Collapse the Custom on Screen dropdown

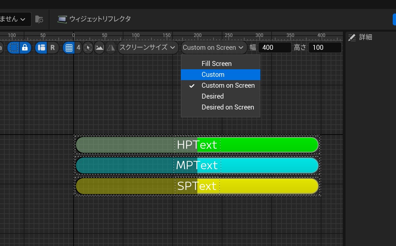tap(213, 47)
